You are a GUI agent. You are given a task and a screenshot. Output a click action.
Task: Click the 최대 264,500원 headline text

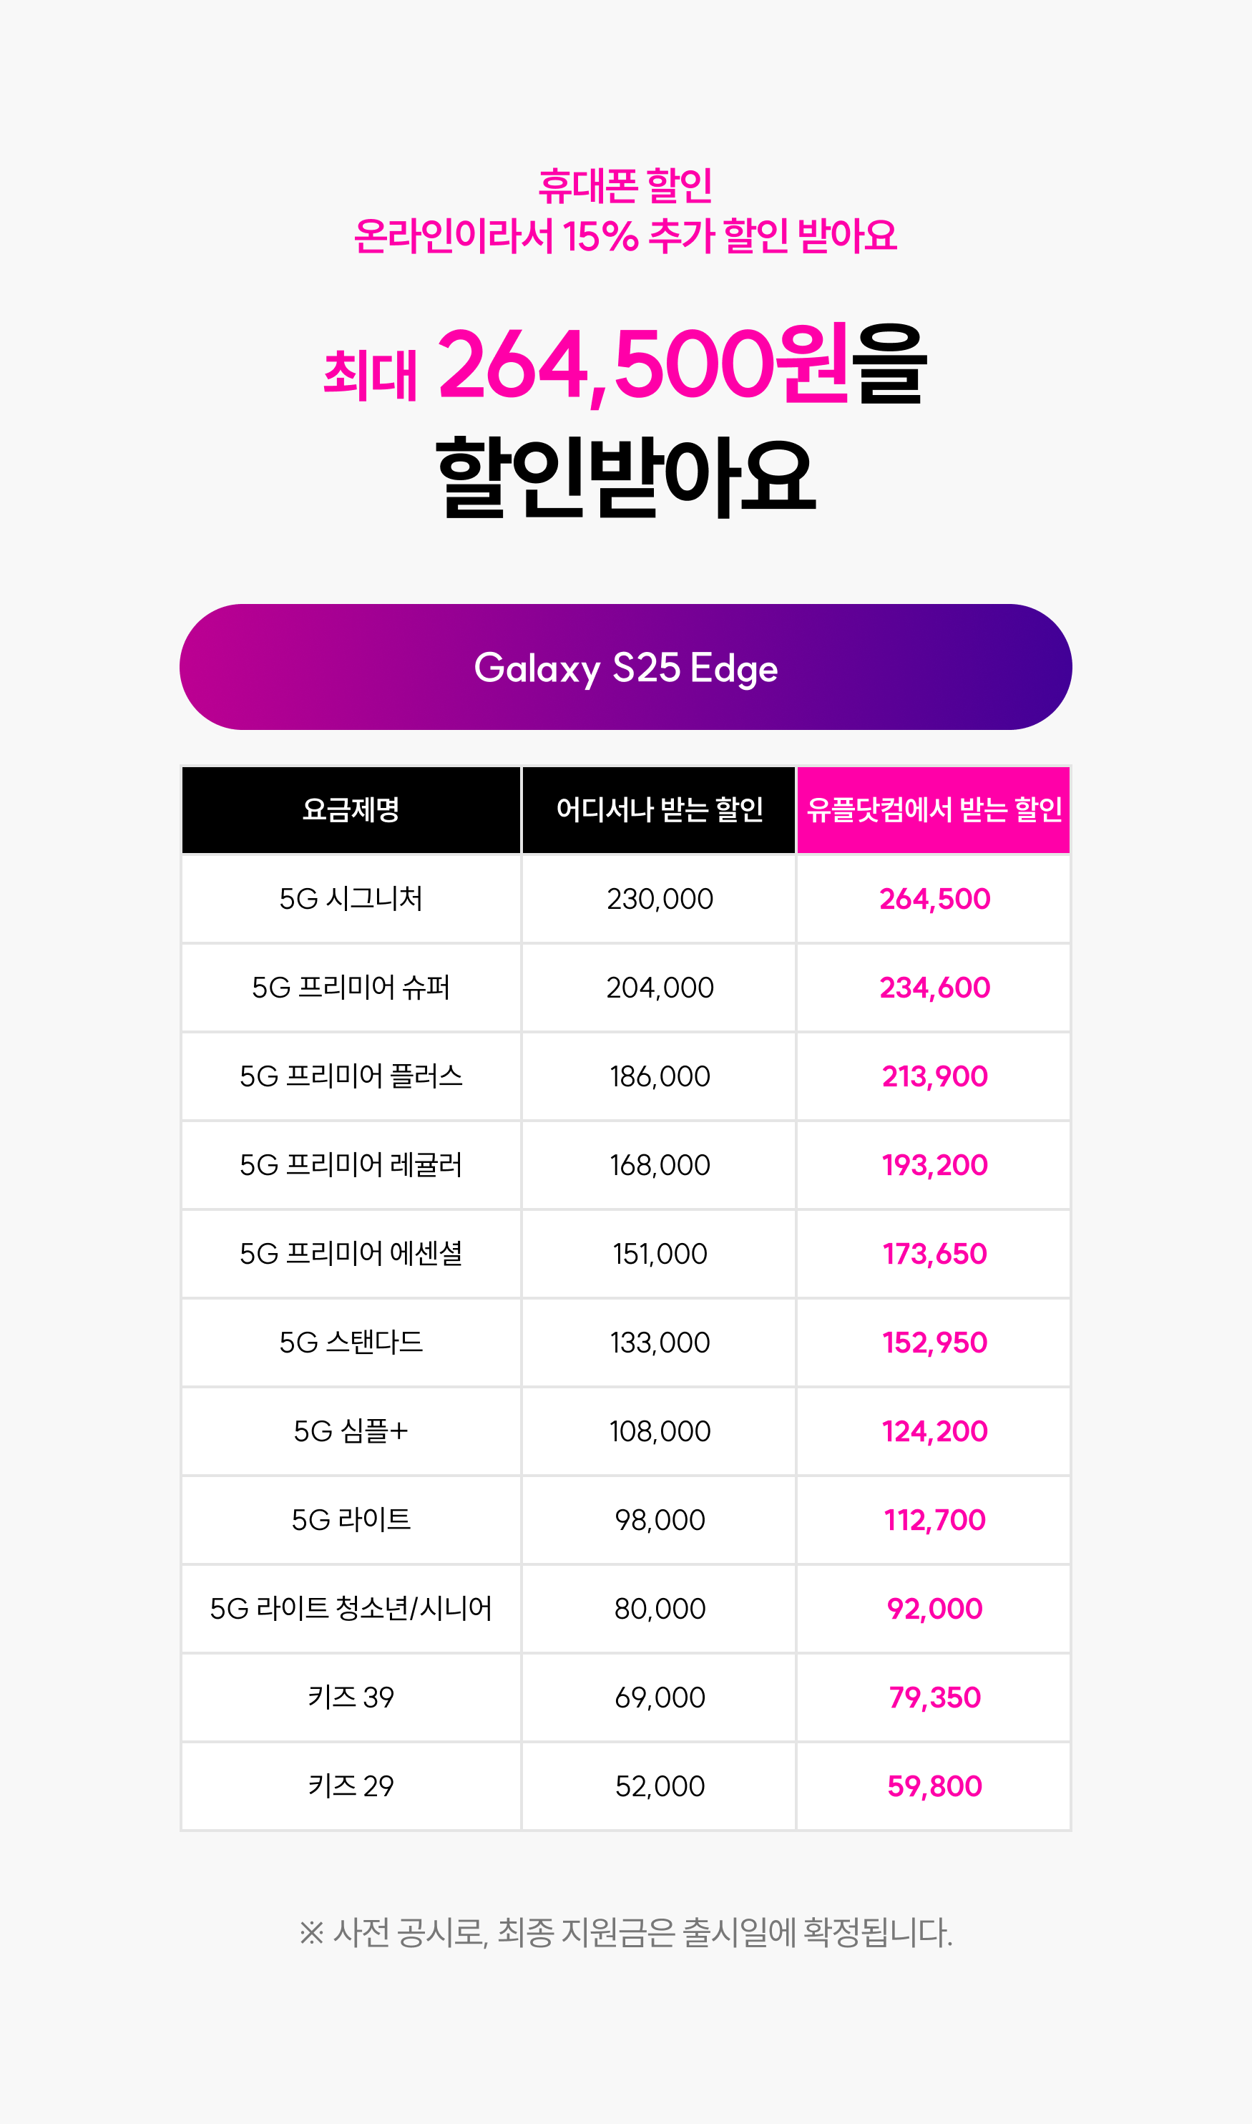pos(585,364)
